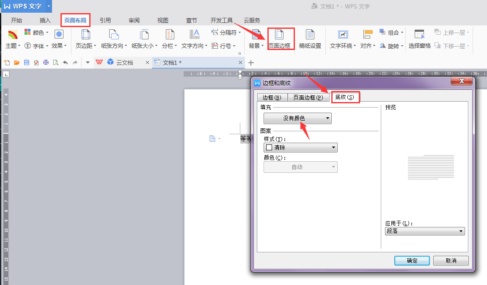Open the 颜色 theme colors icon
487x285 pixels.
click(28, 32)
